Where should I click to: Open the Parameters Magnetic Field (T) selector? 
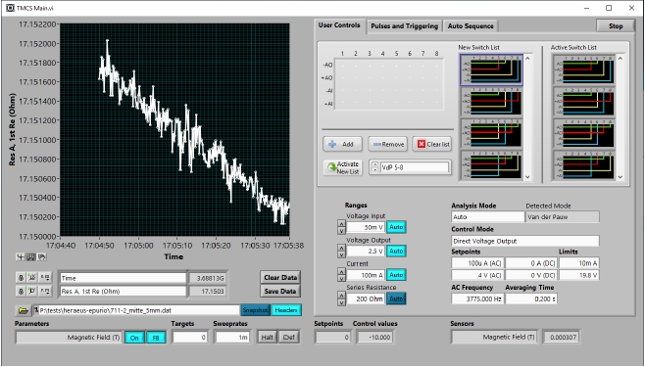point(69,338)
